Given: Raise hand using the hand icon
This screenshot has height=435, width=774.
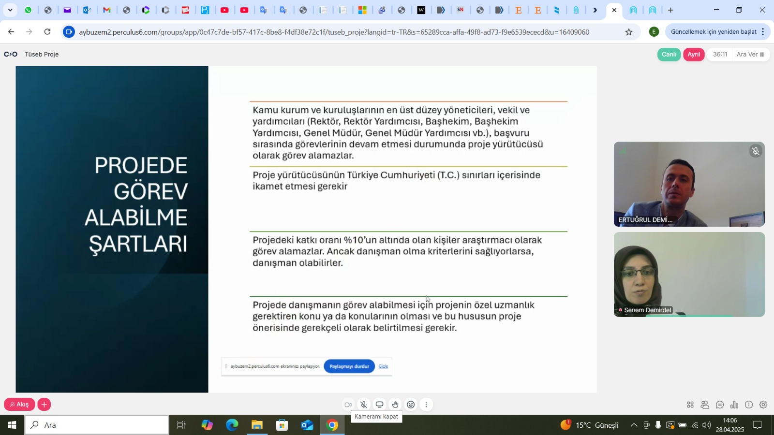Looking at the screenshot, I should pyautogui.click(x=395, y=405).
